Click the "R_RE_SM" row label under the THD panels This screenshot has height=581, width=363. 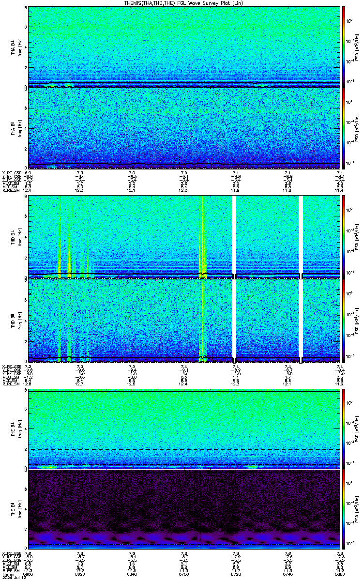click(10, 383)
